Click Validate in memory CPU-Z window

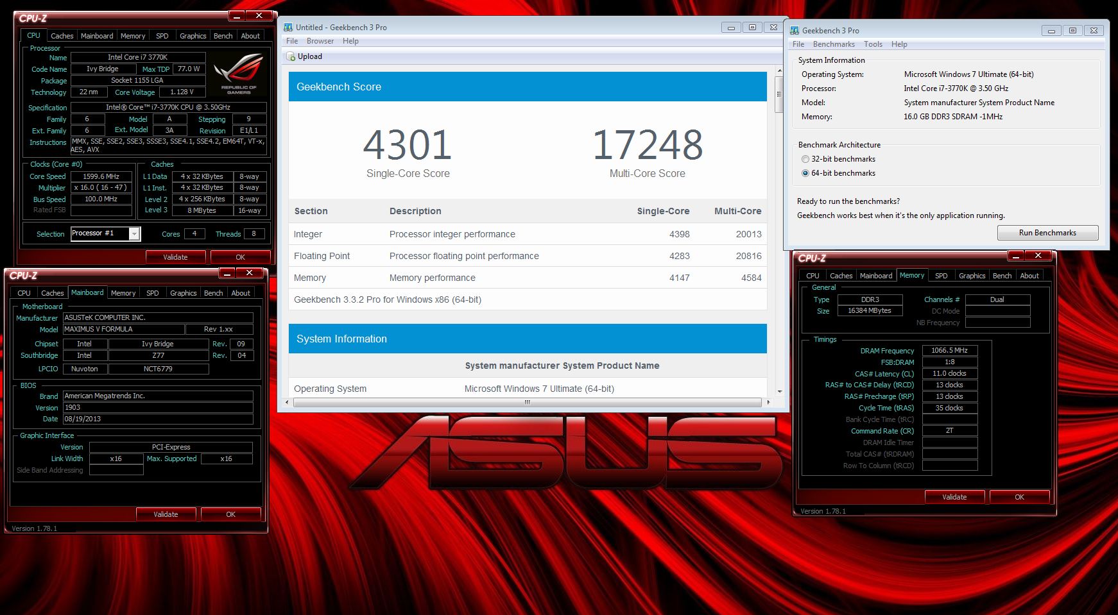(x=954, y=497)
